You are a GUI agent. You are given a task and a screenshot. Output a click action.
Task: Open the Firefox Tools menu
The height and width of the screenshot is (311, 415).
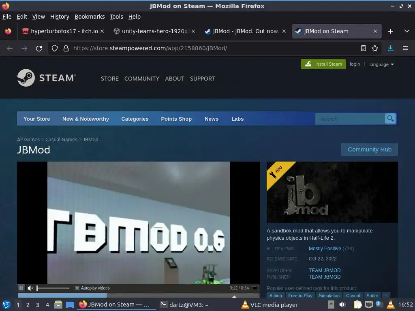point(116,17)
